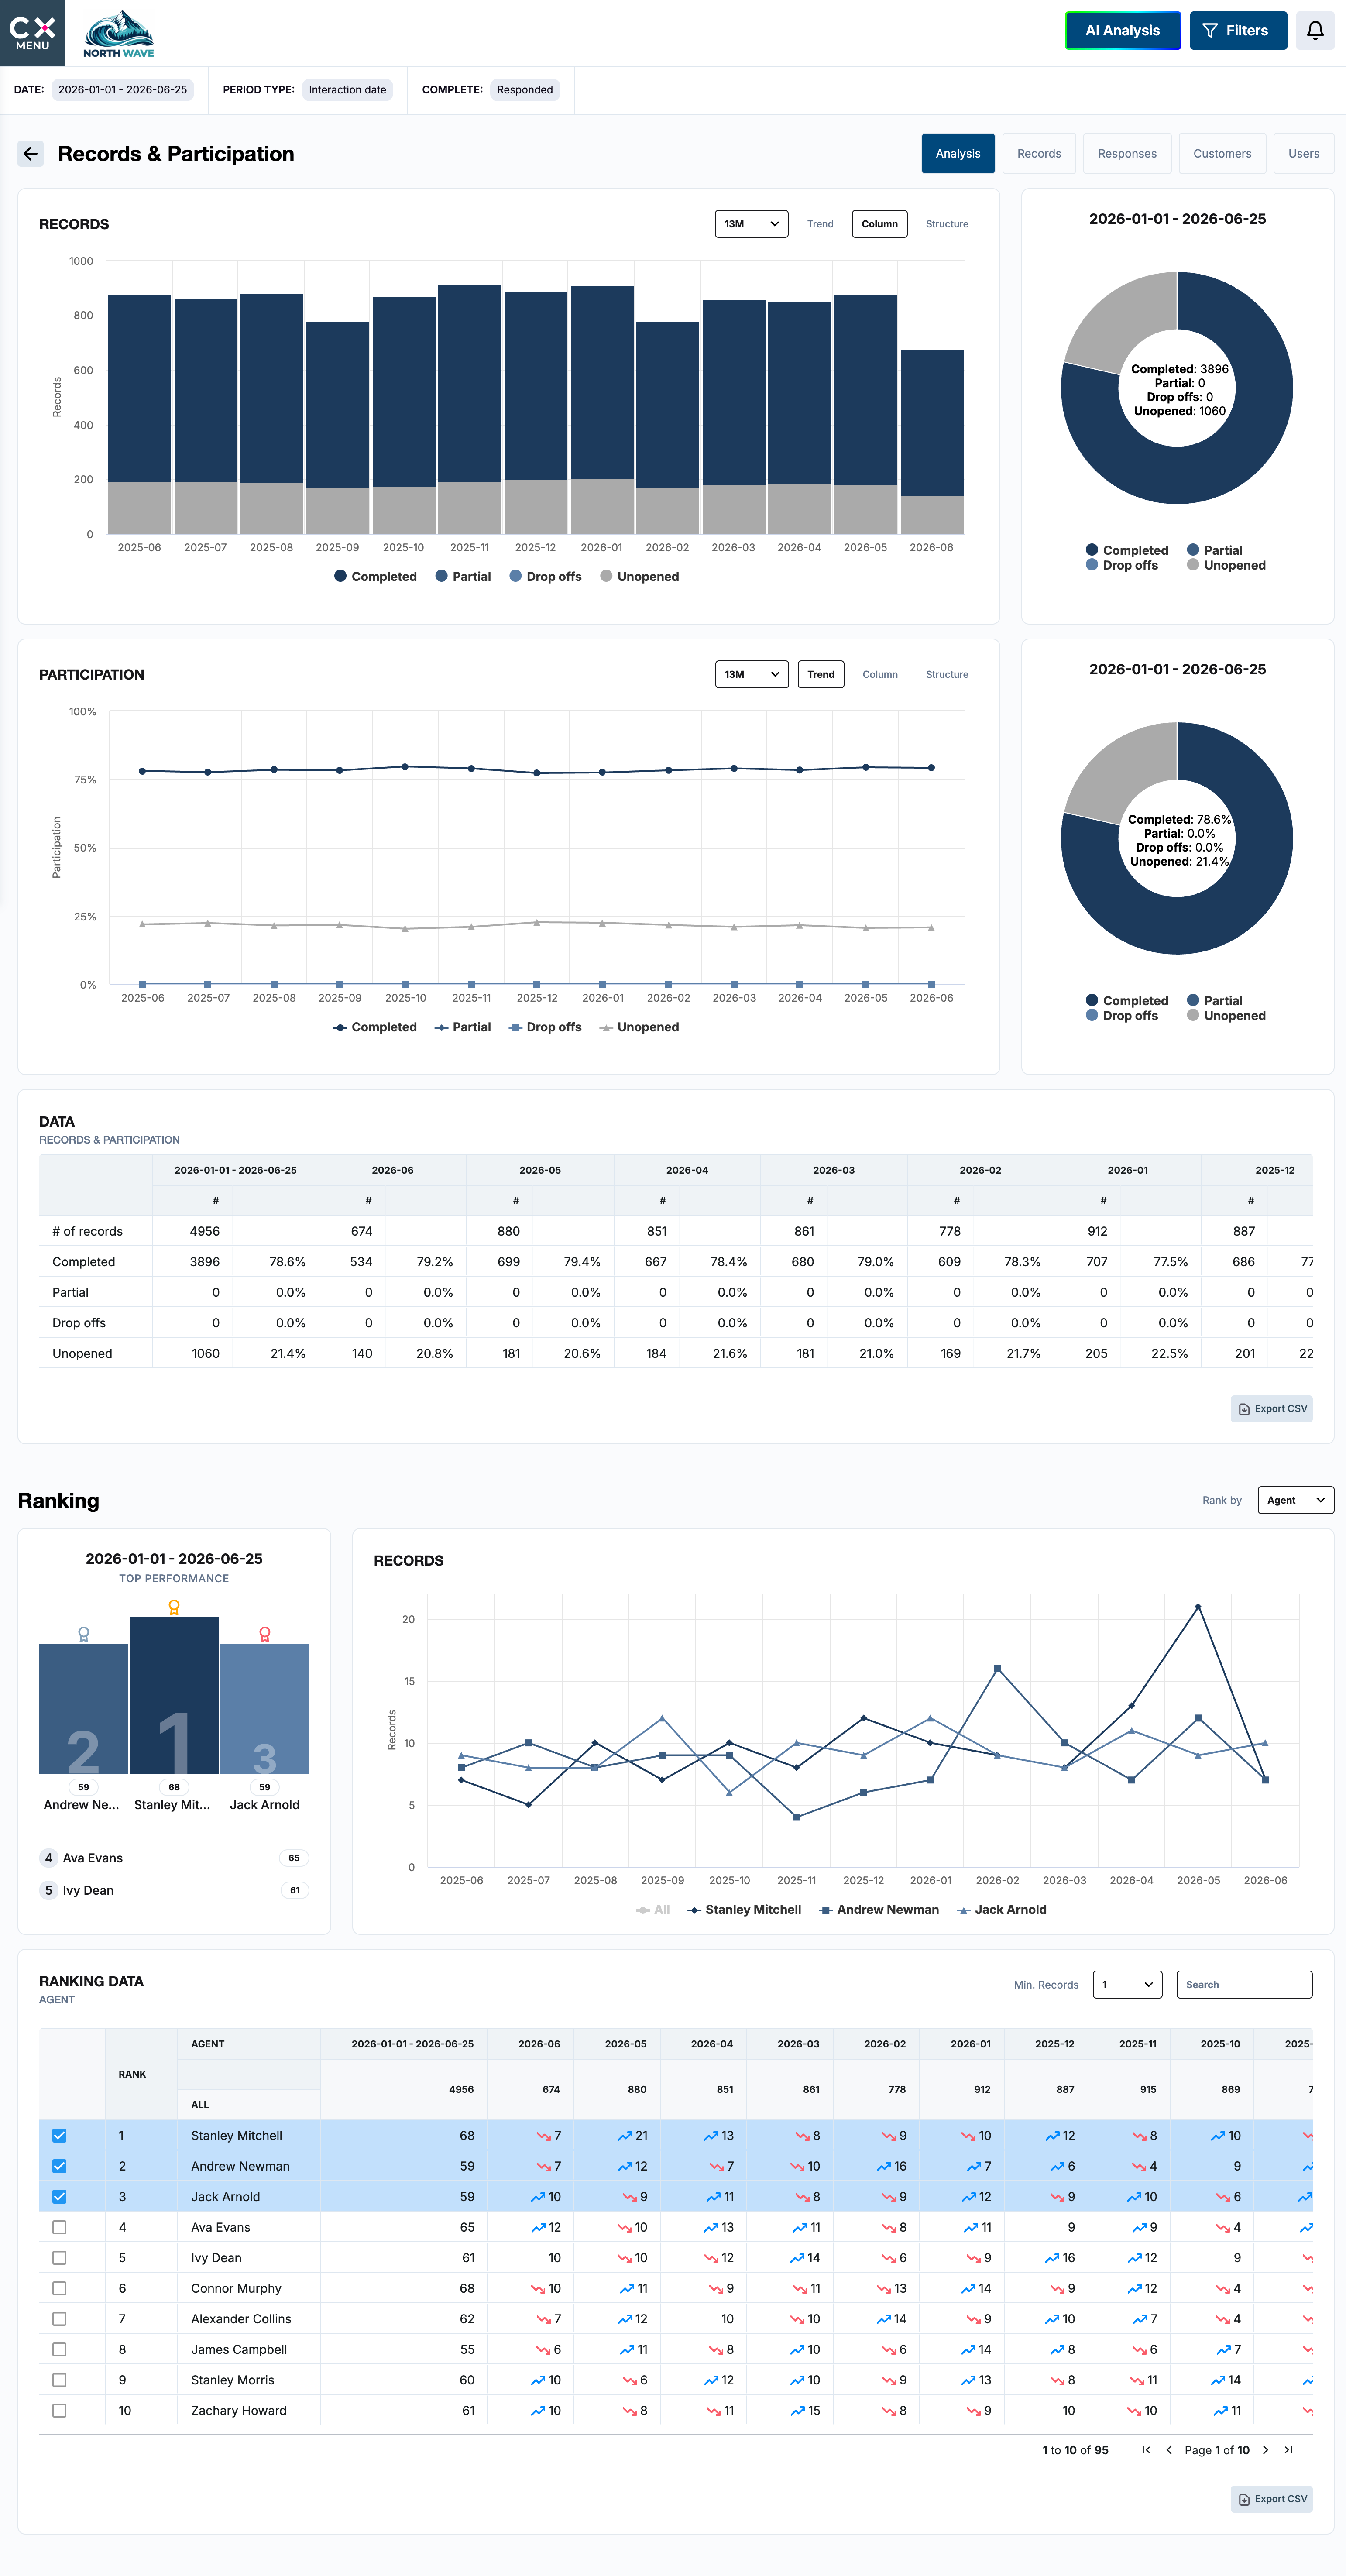Change Complete Responded filter chip

click(524, 90)
